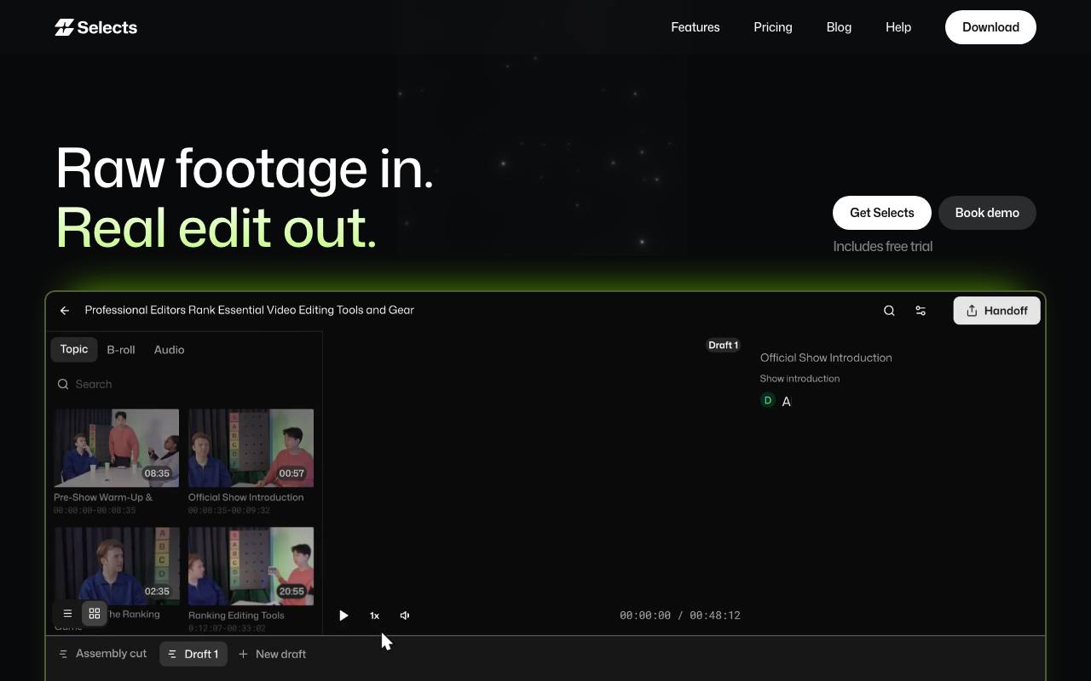Create a New draft

pos(273,654)
